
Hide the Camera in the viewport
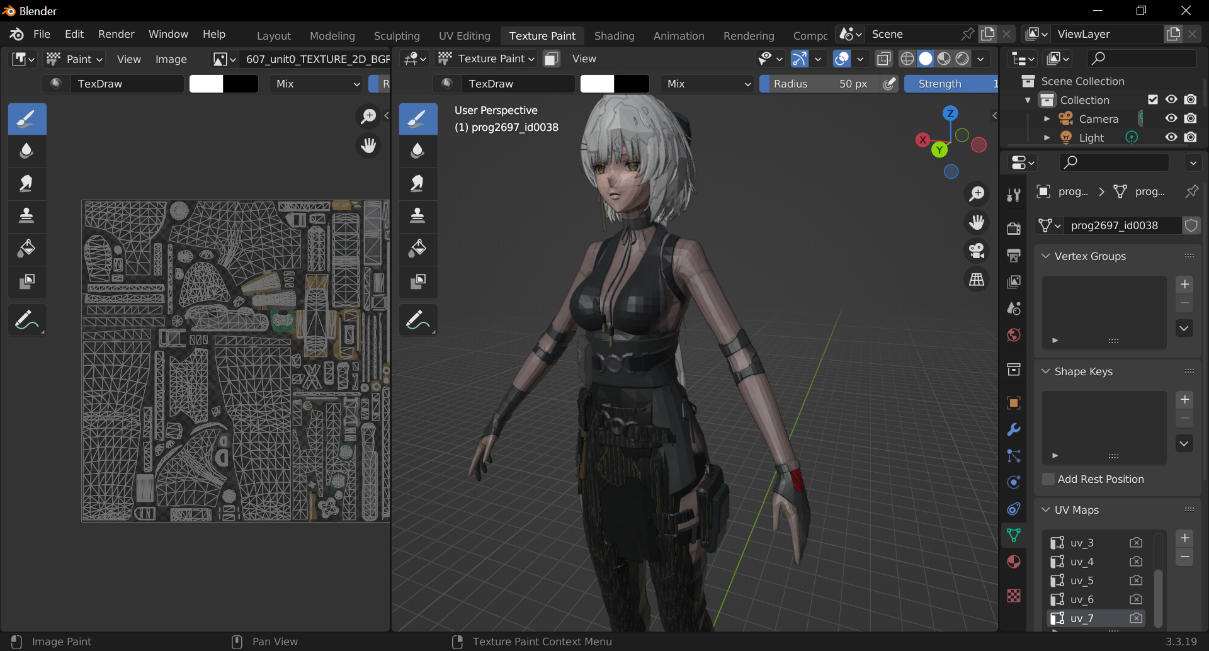[x=1171, y=118]
